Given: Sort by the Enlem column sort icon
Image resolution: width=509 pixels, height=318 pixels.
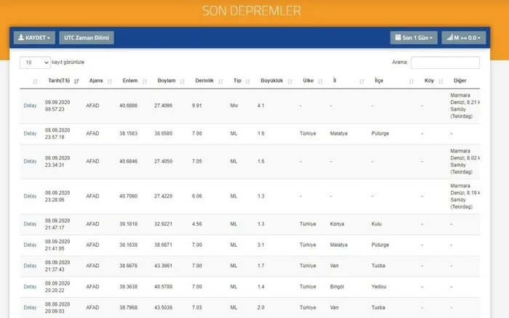Looking at the screenshot, I should 145,81.
